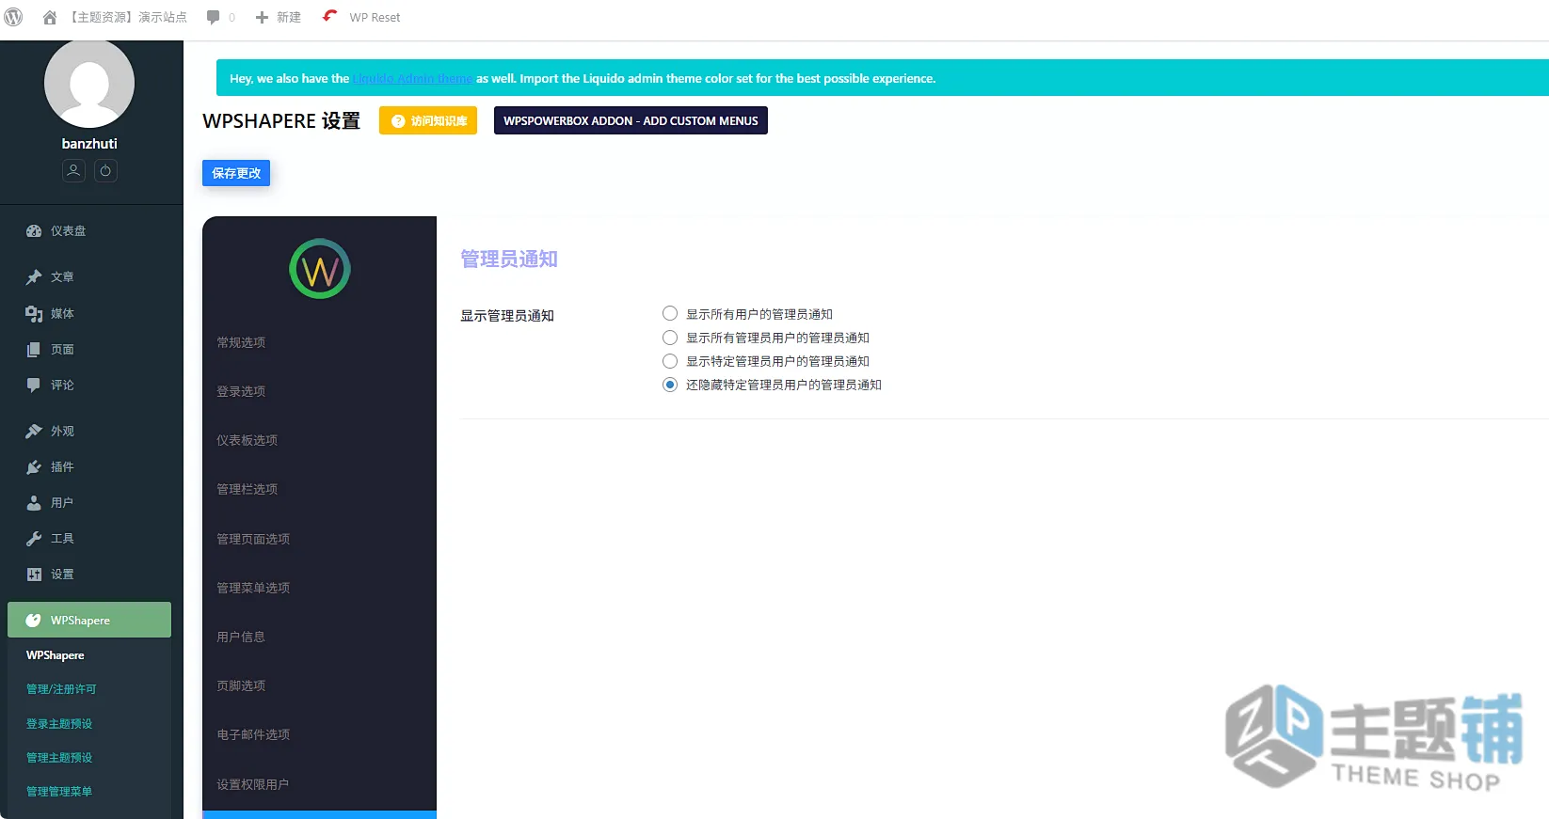Click the 工具 wrench icon
Viewport: 1549px width, 819px height.
tap(34, 539)
